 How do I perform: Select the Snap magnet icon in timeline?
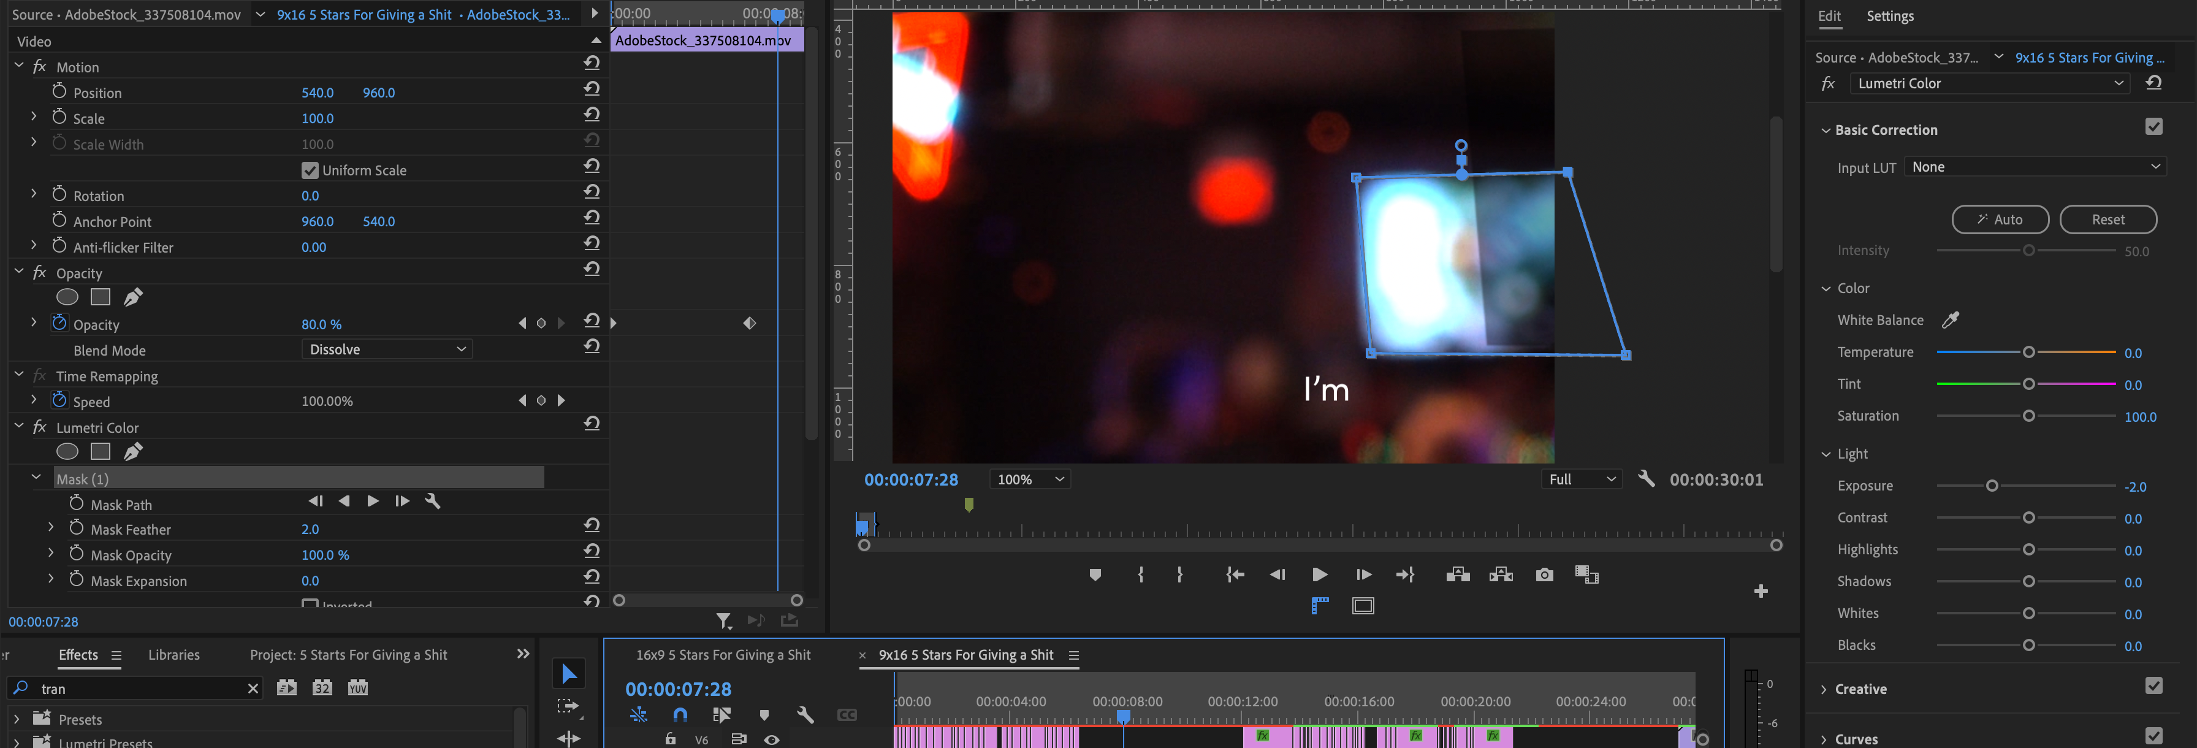click(680, 715)
